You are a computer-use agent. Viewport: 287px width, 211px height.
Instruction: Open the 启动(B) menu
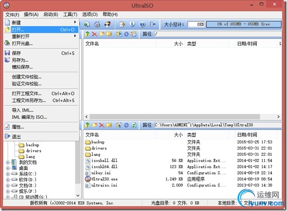(51, 14)
